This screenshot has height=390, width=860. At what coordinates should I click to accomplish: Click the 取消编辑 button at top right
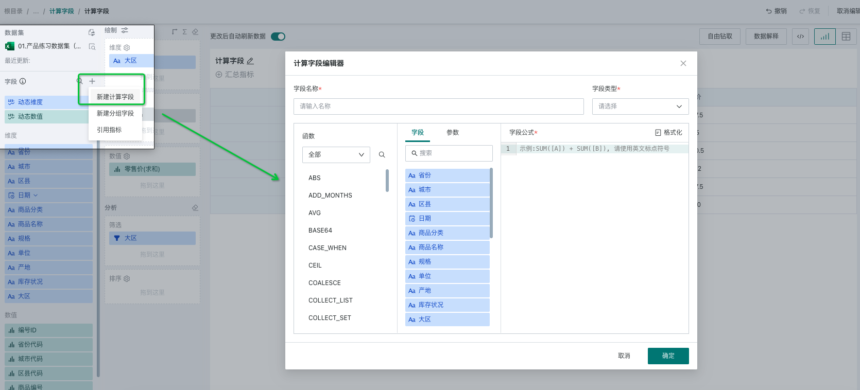pos(848,11)
